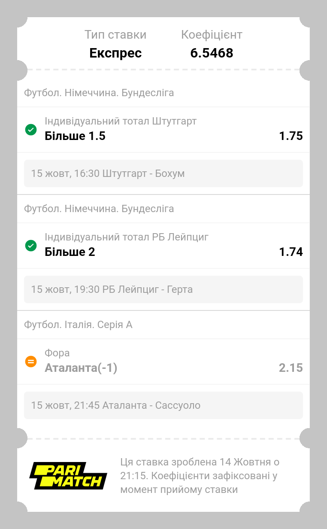Click the 2.15 odds value
Screen dimensions: 327x529
pos(291,368)
